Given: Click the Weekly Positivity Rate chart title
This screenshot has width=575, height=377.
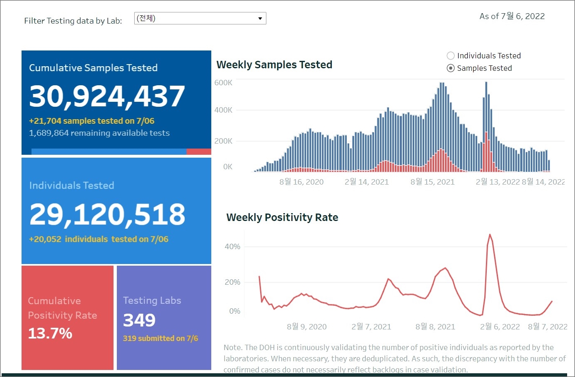Looking at the screenshot, I should 282,218.
